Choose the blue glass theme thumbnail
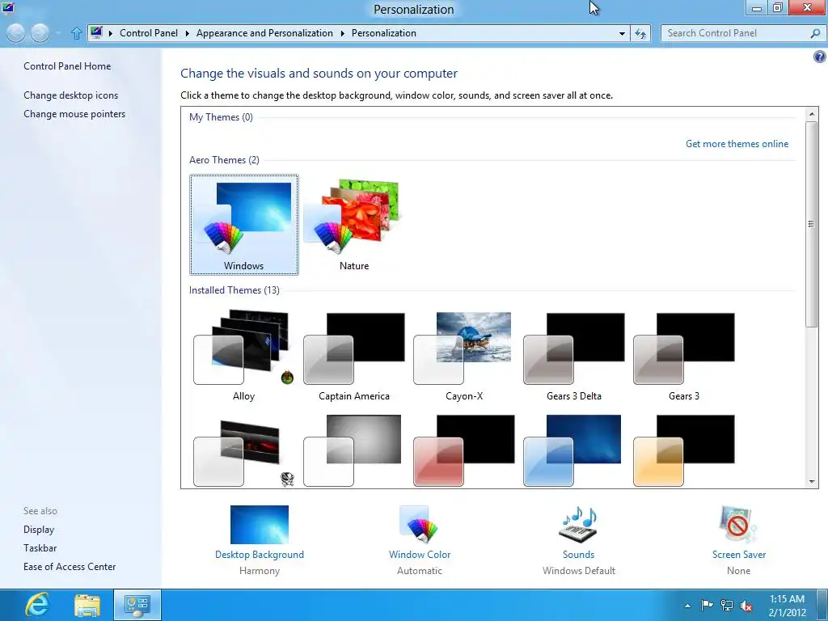Viewport: 828px width, 621px height. 573,450
